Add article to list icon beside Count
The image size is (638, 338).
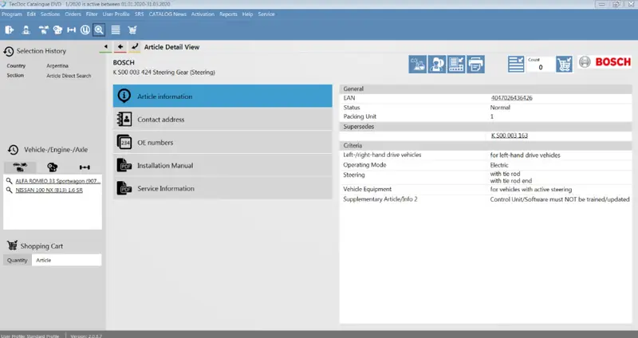pos(516,65)
